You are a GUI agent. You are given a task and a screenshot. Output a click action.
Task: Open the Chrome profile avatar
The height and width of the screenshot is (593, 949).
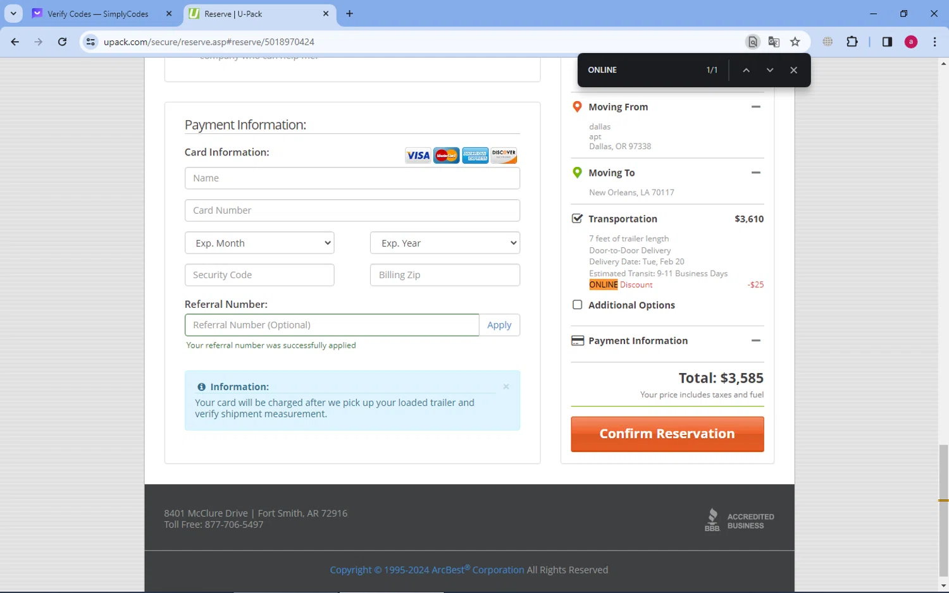[x=911, y=42]
